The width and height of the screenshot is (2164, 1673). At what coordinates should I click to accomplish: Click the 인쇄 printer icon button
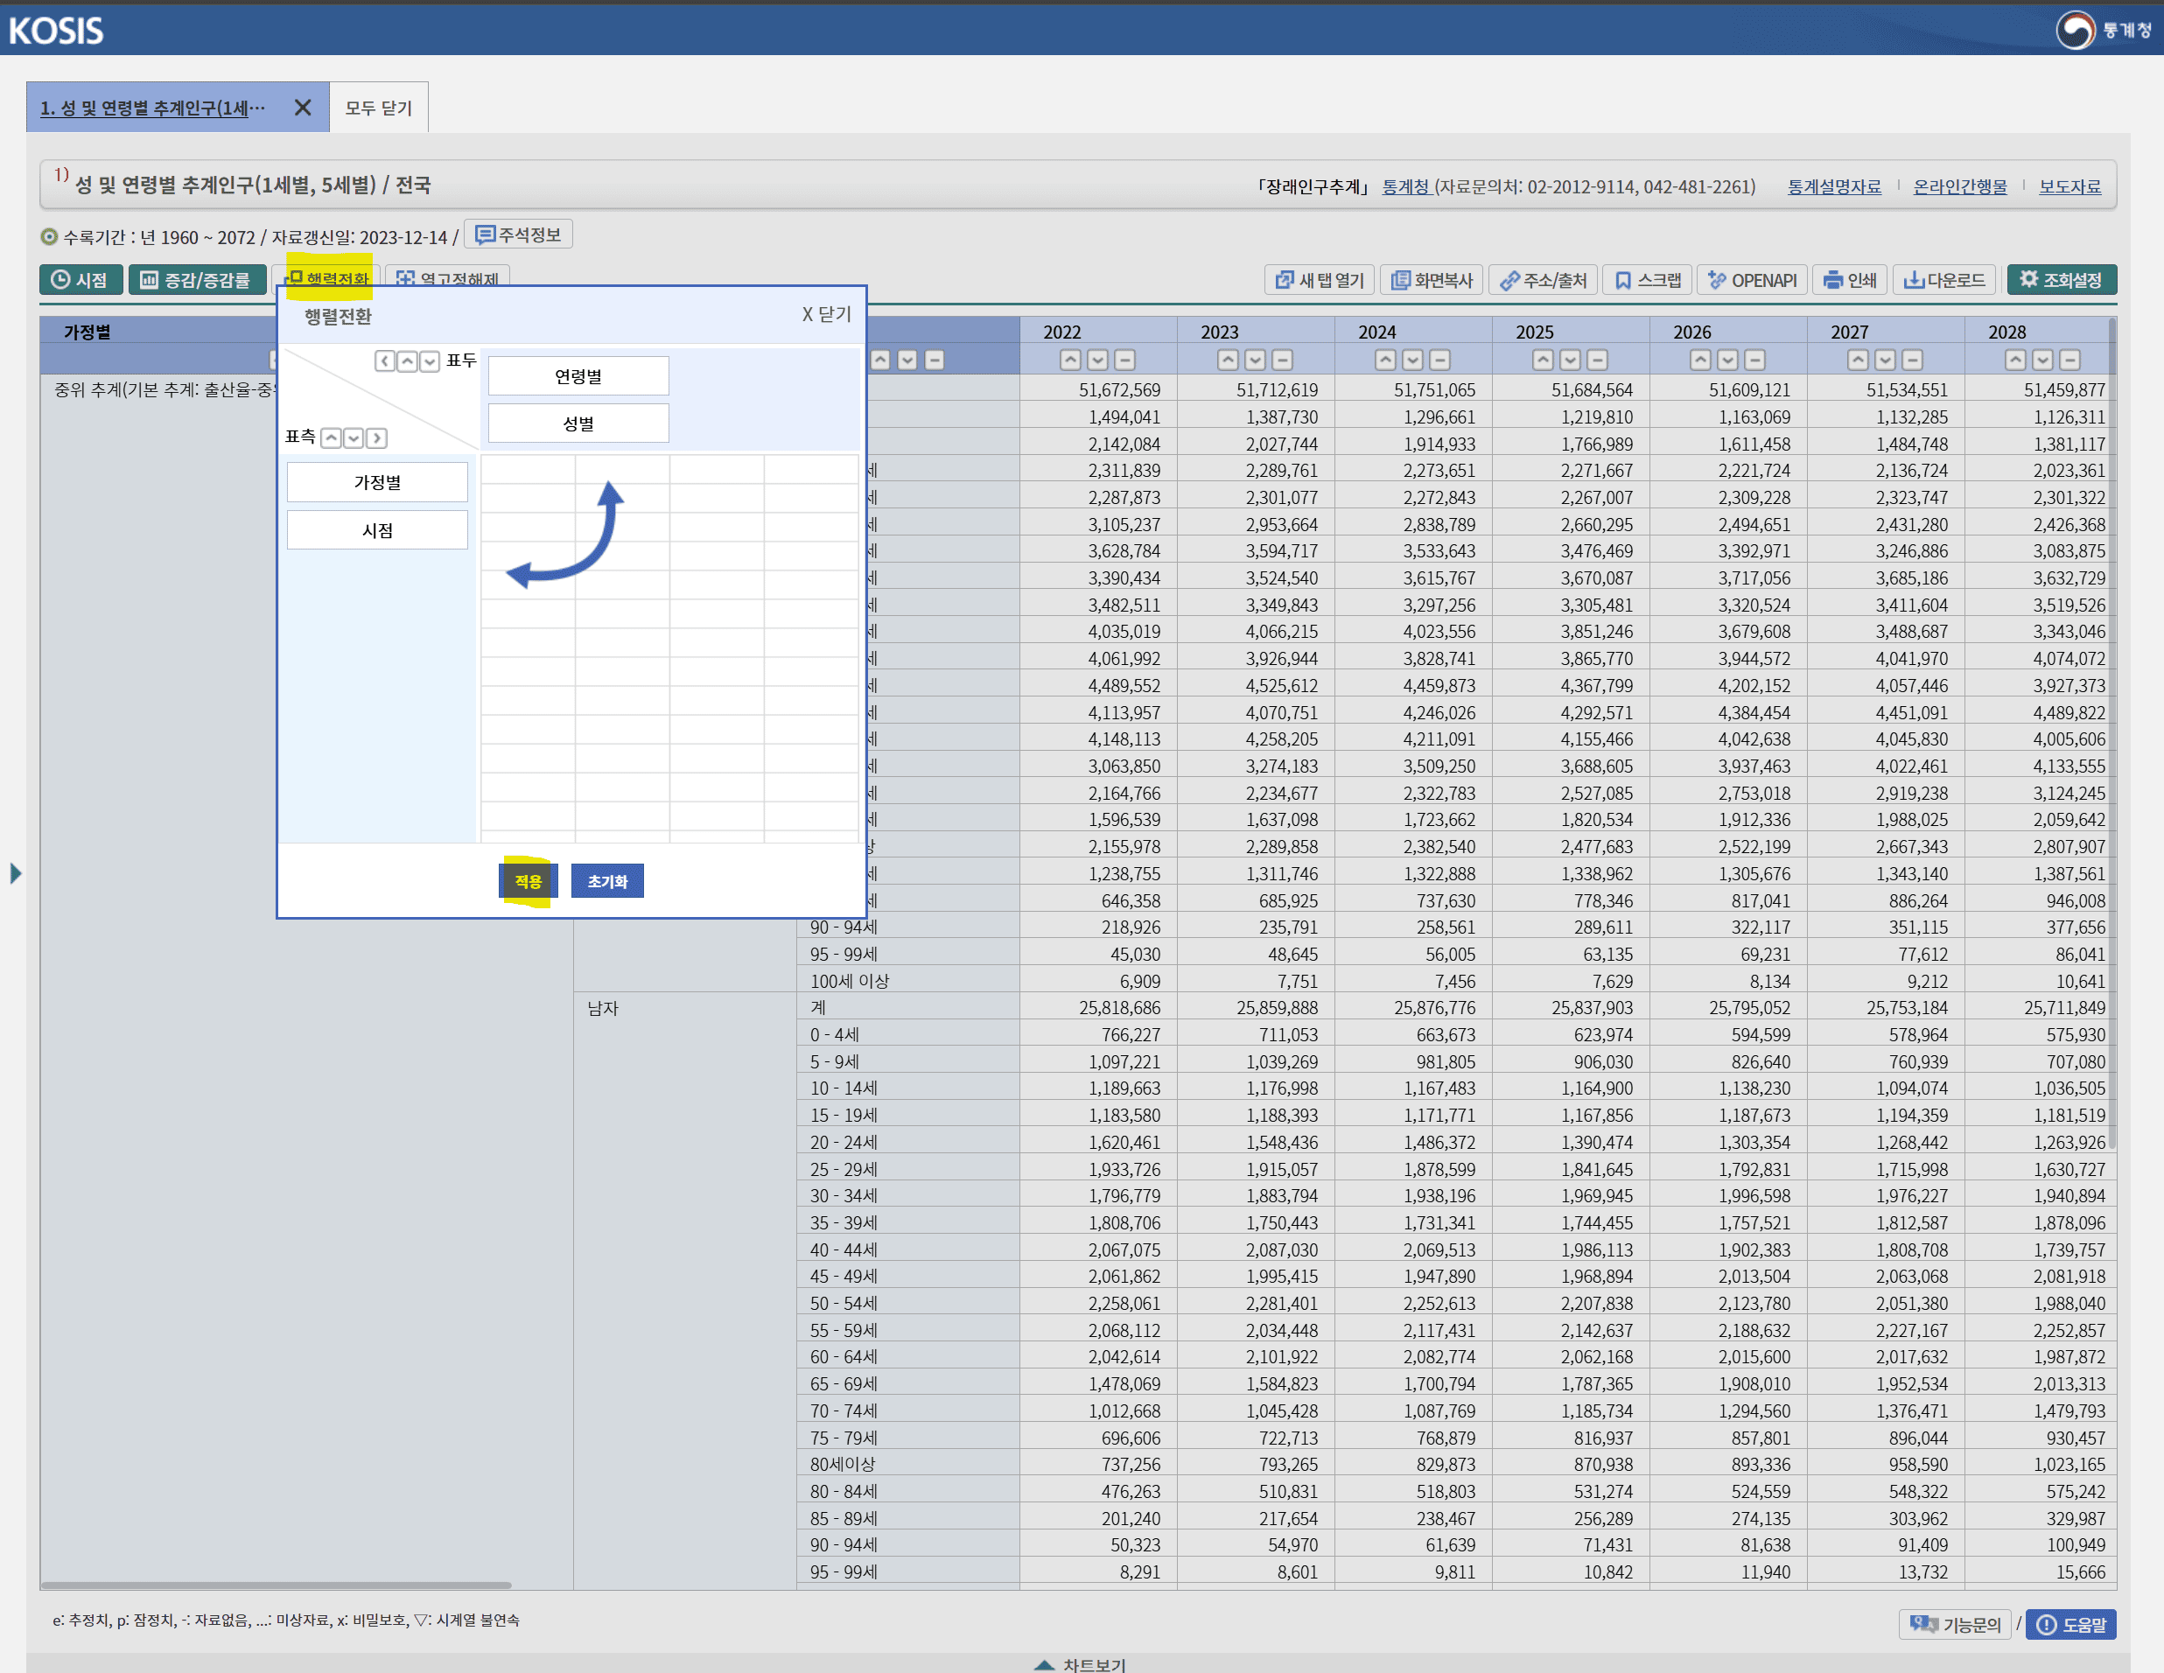tap(1850, 280)
